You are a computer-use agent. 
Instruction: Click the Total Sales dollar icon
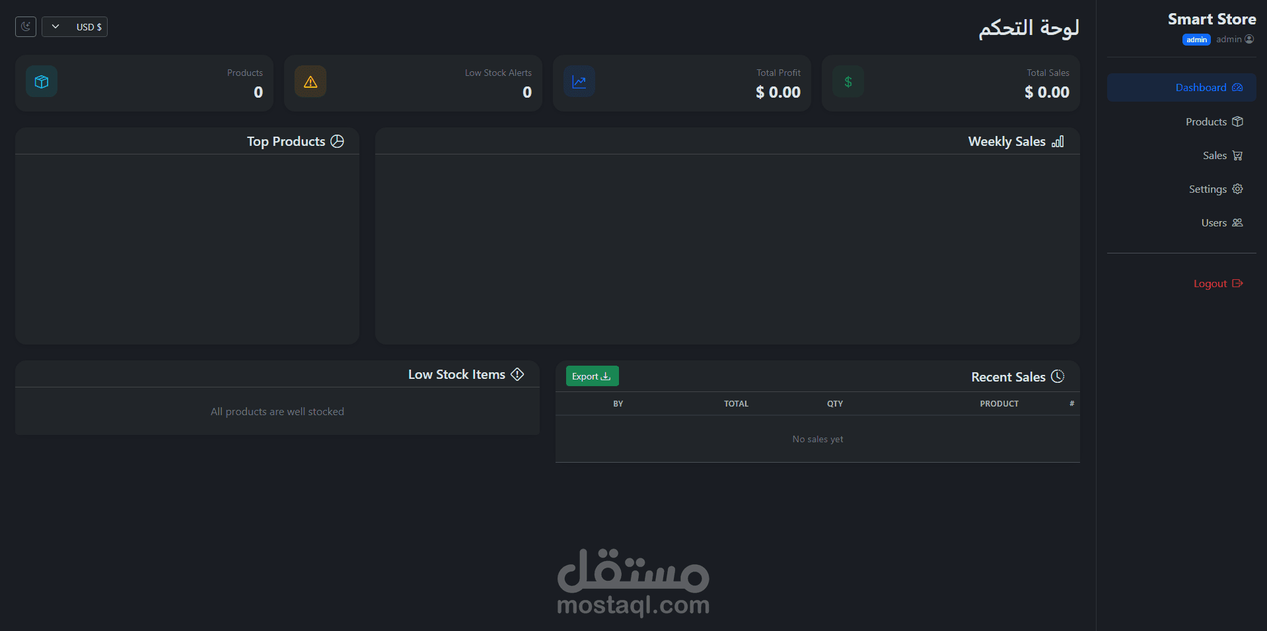coord(848,81)
